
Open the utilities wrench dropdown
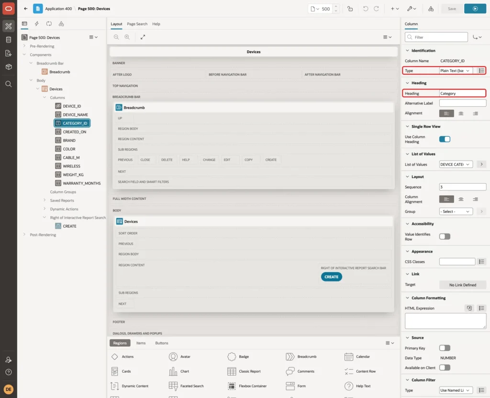click(411, 9)
